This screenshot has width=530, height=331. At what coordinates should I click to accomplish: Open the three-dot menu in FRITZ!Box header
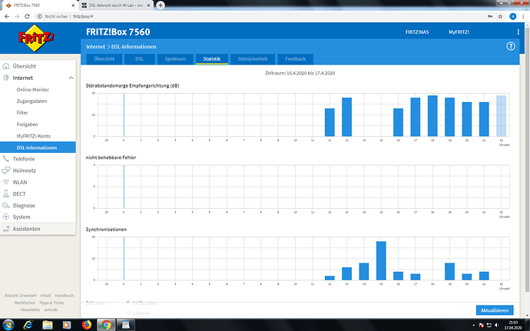pos(518,31)
